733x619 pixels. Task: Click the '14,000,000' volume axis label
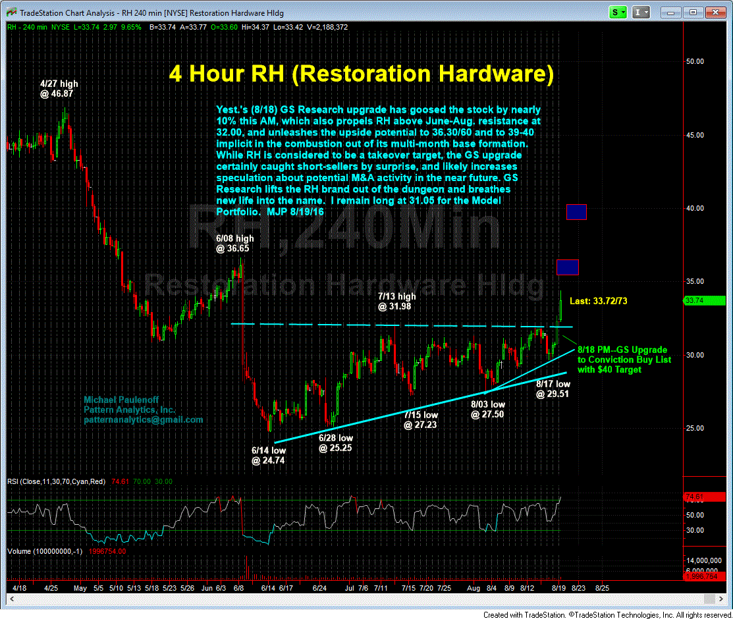click(703, 560)
